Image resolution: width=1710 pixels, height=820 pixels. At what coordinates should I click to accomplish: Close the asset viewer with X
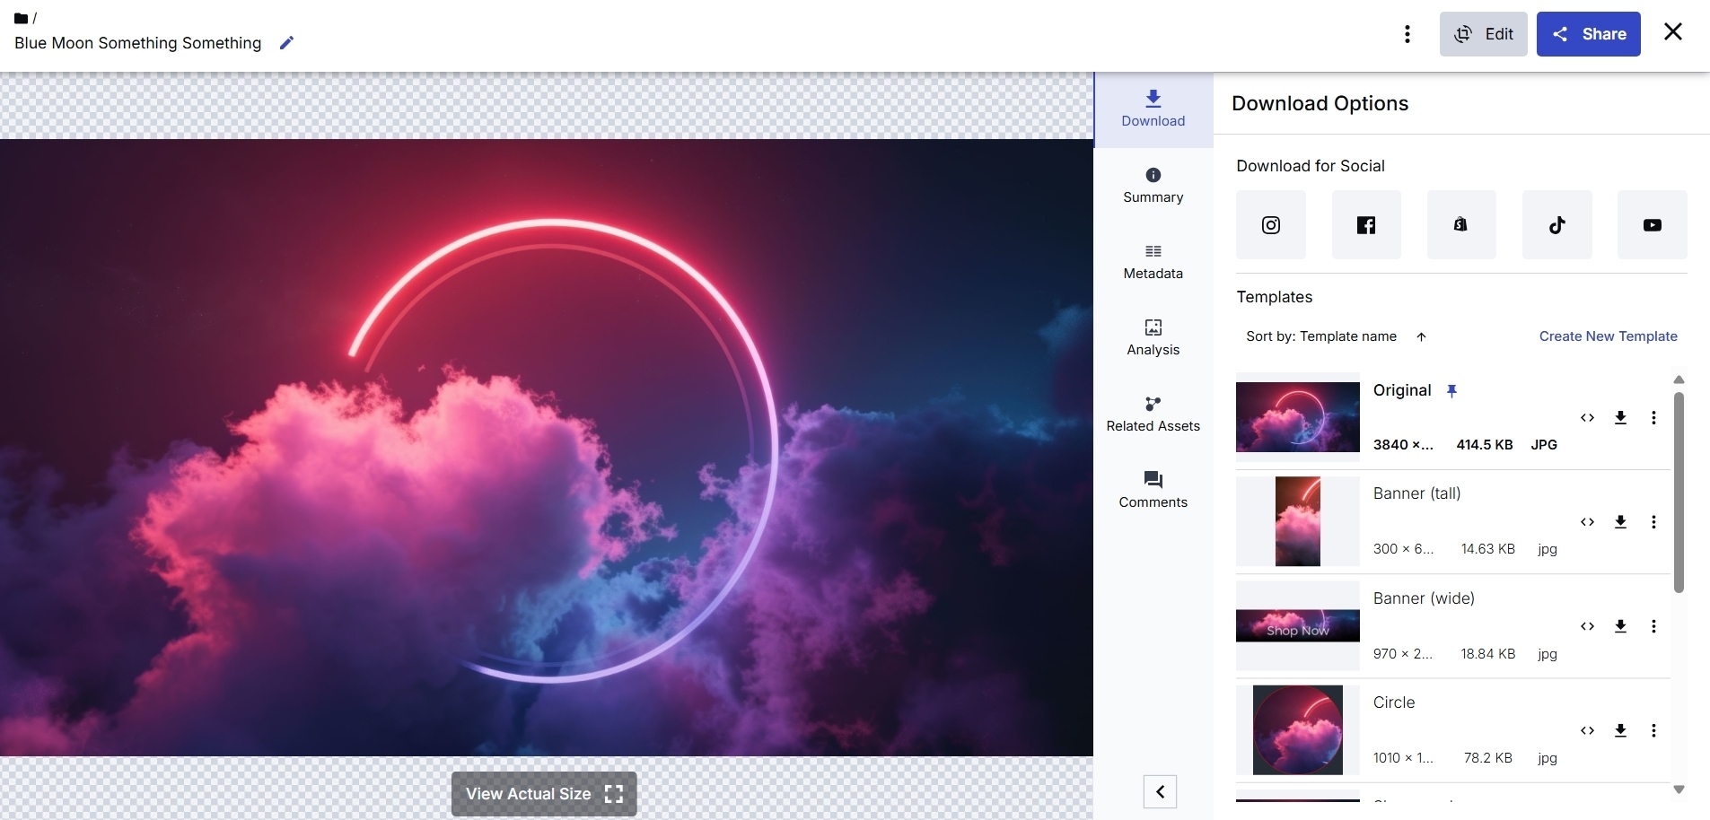pyautogui.click(x=1673, y=32)
